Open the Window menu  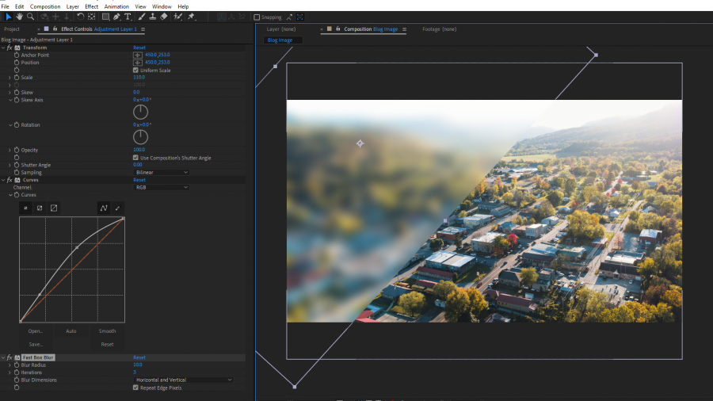pos(162,6)
